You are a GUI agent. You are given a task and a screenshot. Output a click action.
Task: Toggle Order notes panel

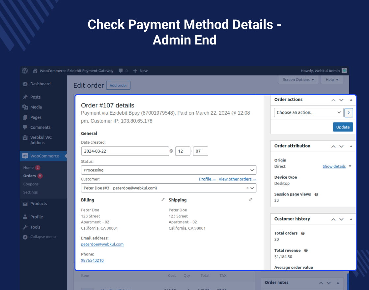point(338,283)
